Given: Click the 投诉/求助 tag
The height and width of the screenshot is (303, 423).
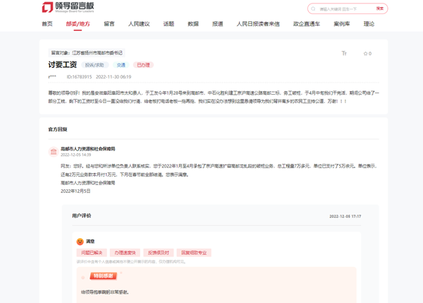Looking at the screenshot, I should pos(94,65).
